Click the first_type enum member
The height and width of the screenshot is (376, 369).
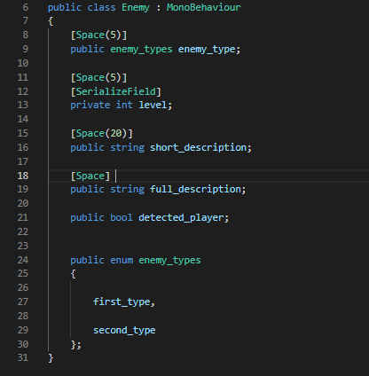122,302
